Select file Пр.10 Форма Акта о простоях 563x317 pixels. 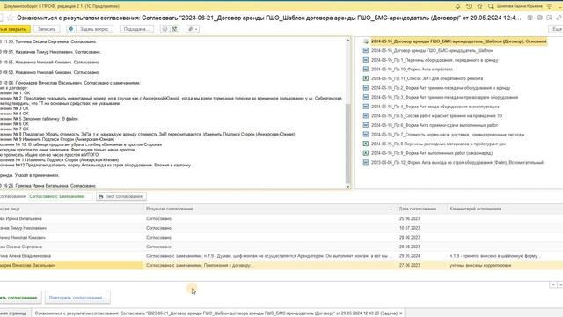(x=412, y=70)
